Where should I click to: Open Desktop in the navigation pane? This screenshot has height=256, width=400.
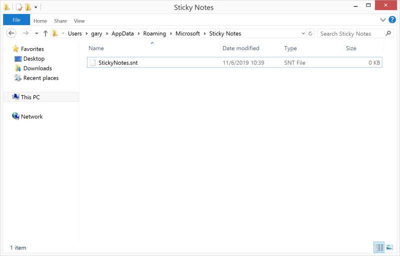click(33, 59)
